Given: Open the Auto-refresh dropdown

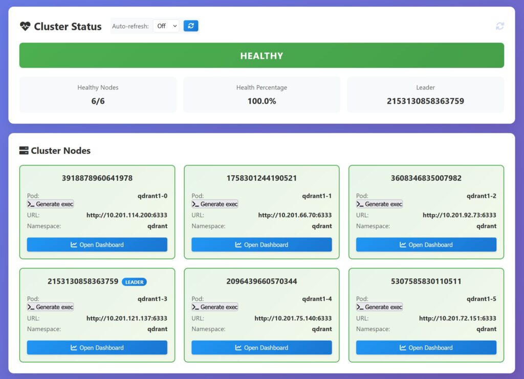Looking at the screenshot, I should point(166,26).
